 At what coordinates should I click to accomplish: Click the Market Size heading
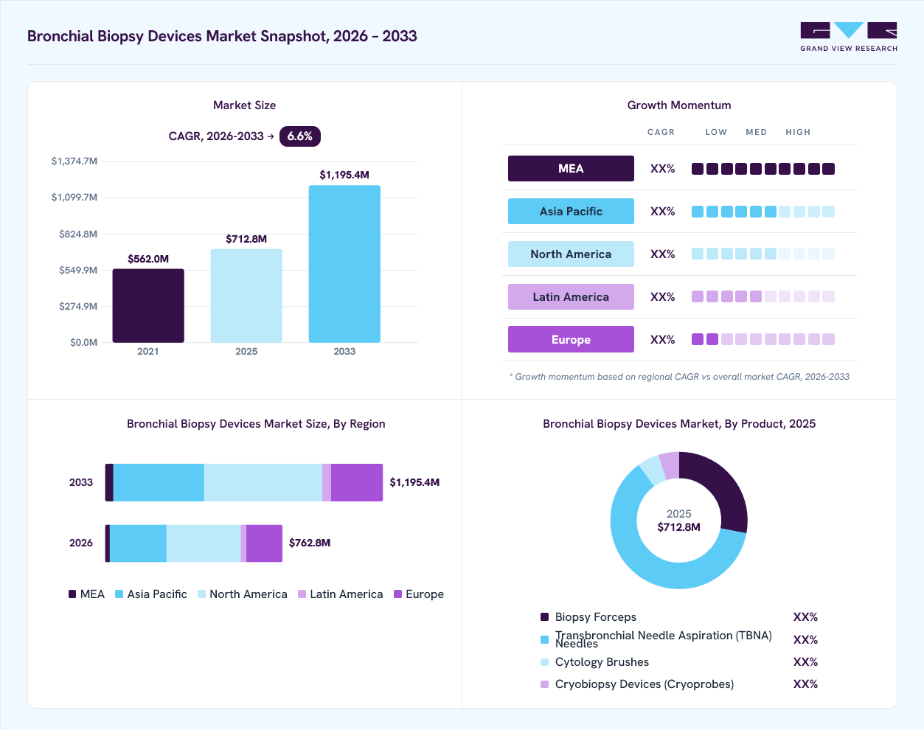pyautogui.click(x=244, y=105)
